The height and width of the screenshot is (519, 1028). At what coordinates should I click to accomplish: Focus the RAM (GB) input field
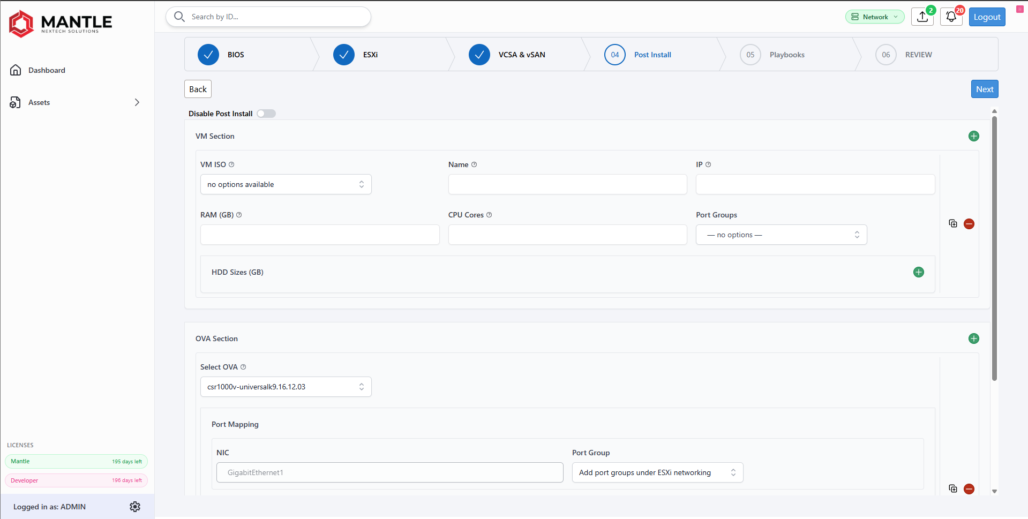[x=320, y=235]
